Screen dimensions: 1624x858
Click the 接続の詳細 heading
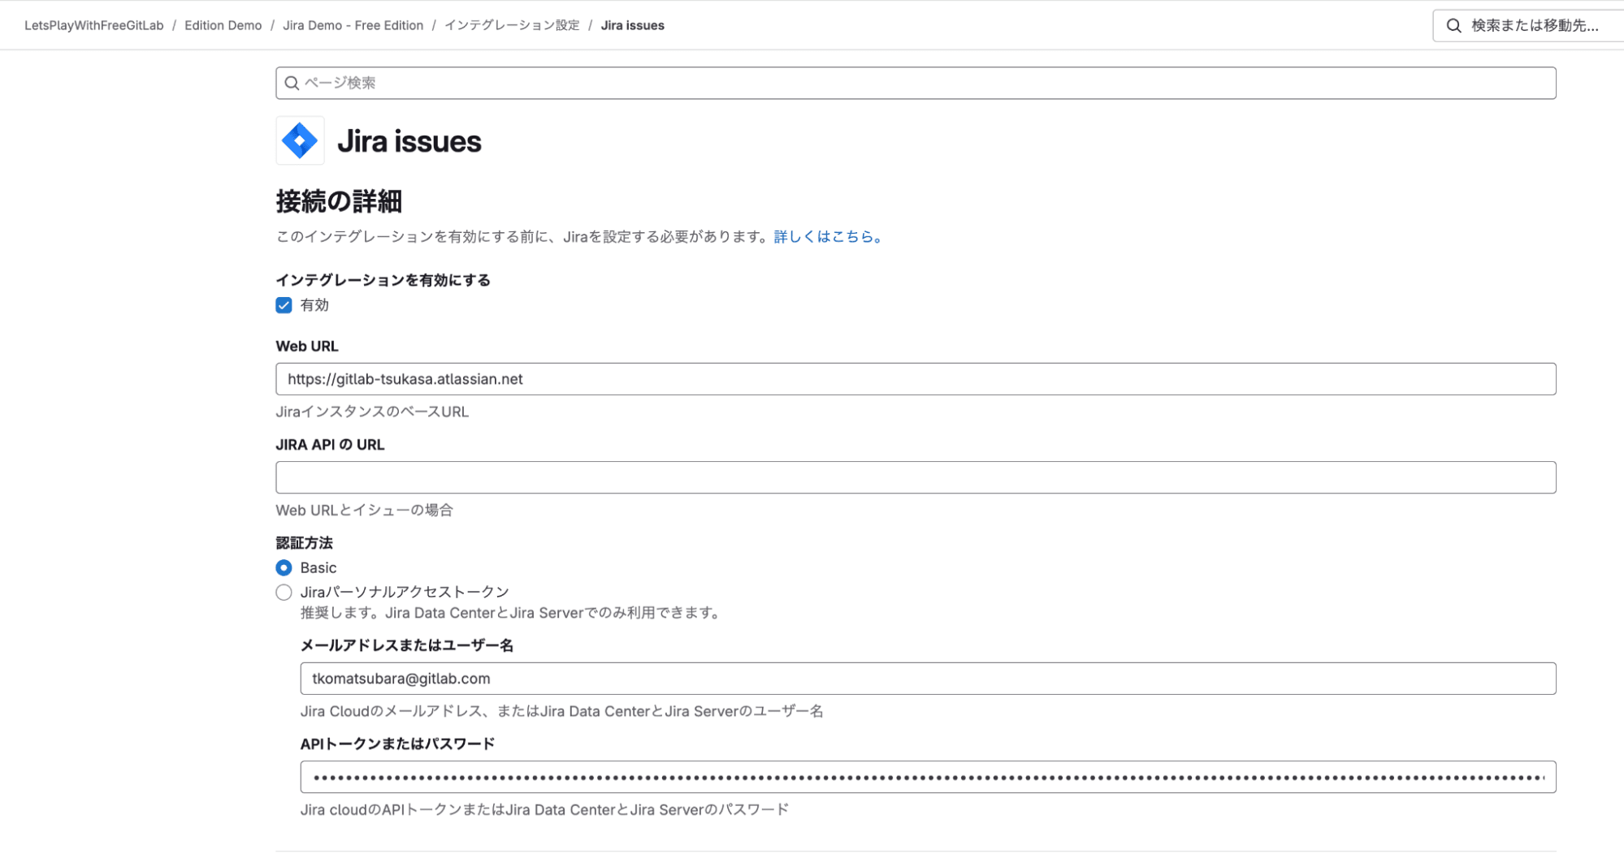pyautogui.click(x=339, y=200)
